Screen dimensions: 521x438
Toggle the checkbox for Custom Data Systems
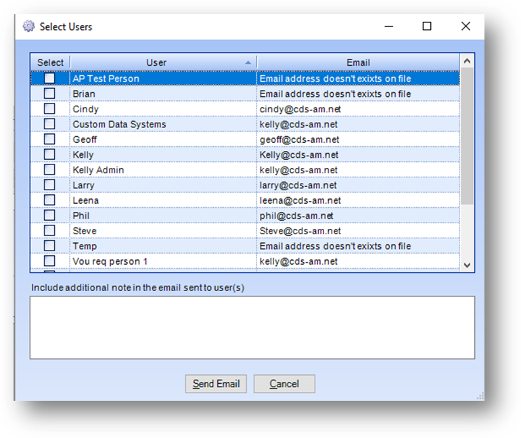coord(49,124)
